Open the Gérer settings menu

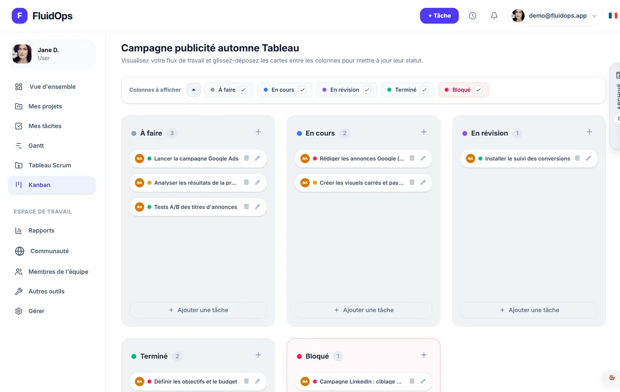click(x=52, y=311)
